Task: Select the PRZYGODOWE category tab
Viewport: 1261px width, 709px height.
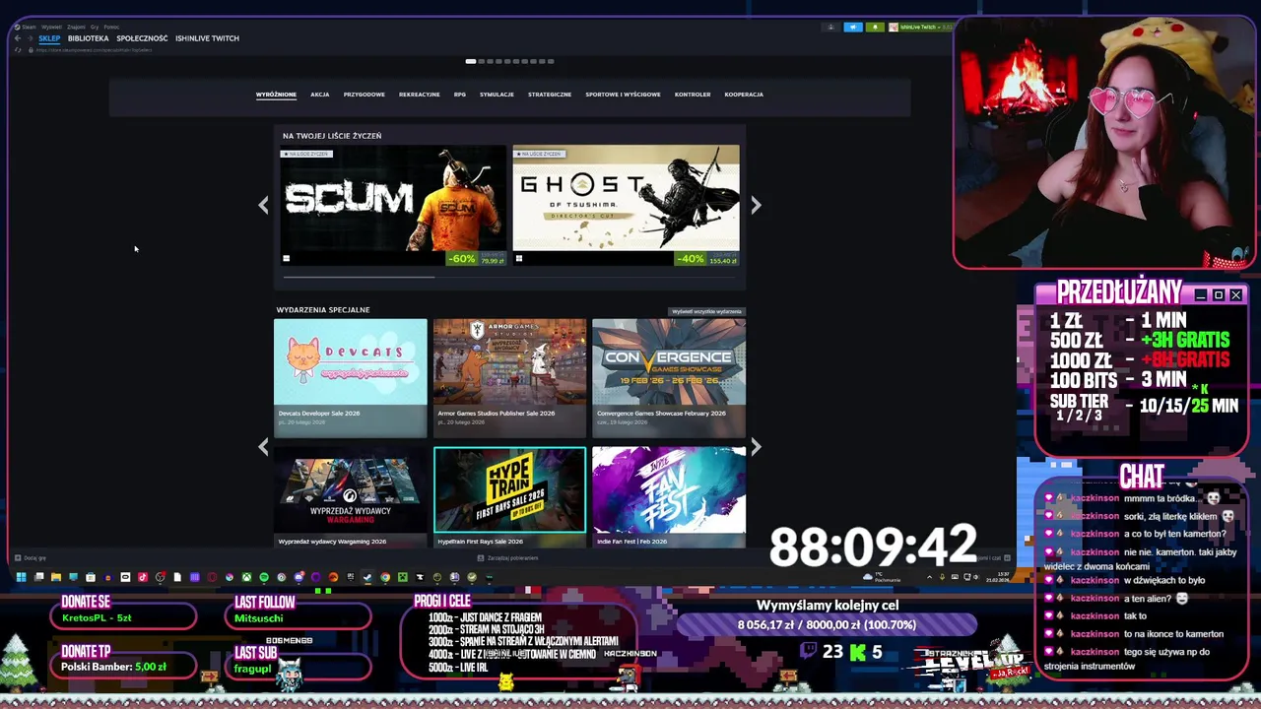Action: point(364,95)
